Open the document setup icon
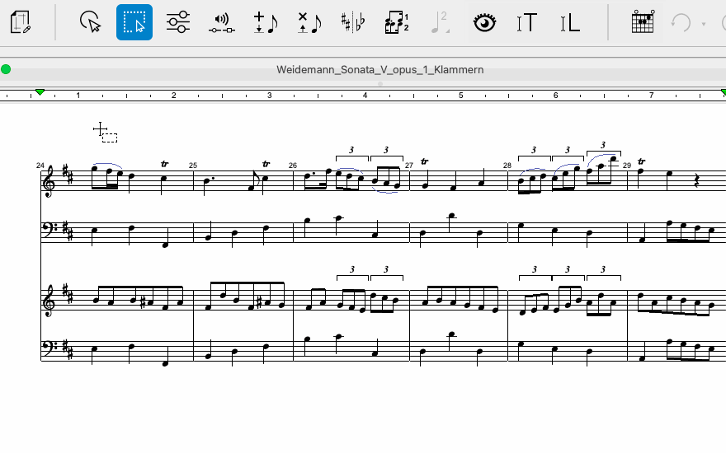The height and width of the screenshot is (453, 726). (x=21, y=22)
